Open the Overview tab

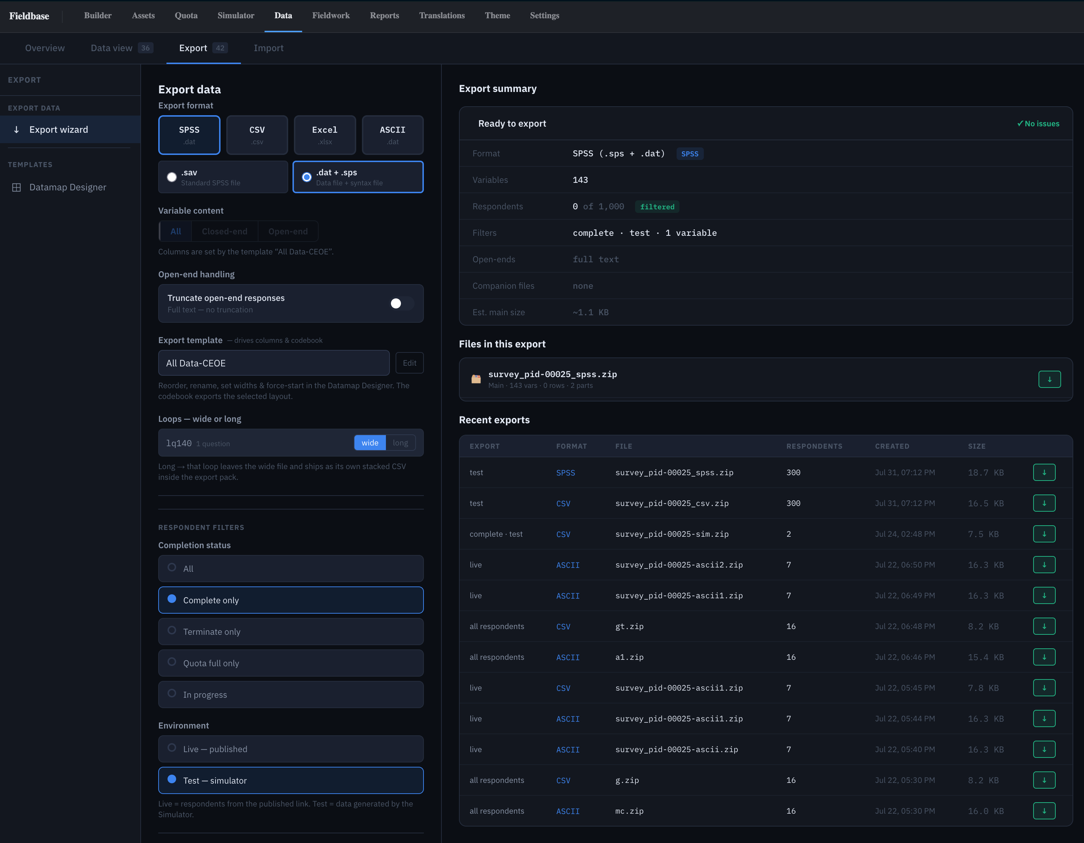[x=45, y=48]
